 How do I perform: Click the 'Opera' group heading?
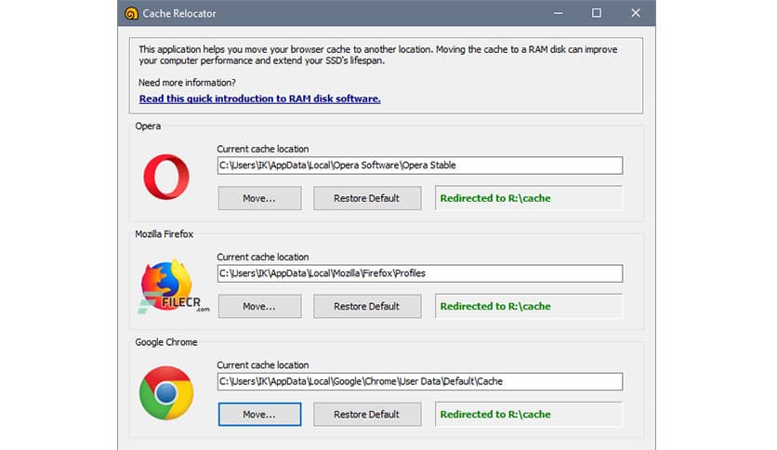pyautogui.click(x=148, y=126)
